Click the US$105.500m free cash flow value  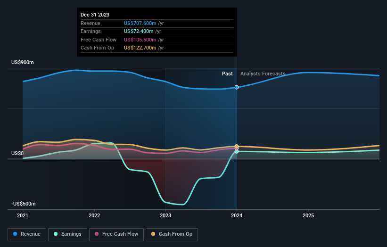coord(140,40)
